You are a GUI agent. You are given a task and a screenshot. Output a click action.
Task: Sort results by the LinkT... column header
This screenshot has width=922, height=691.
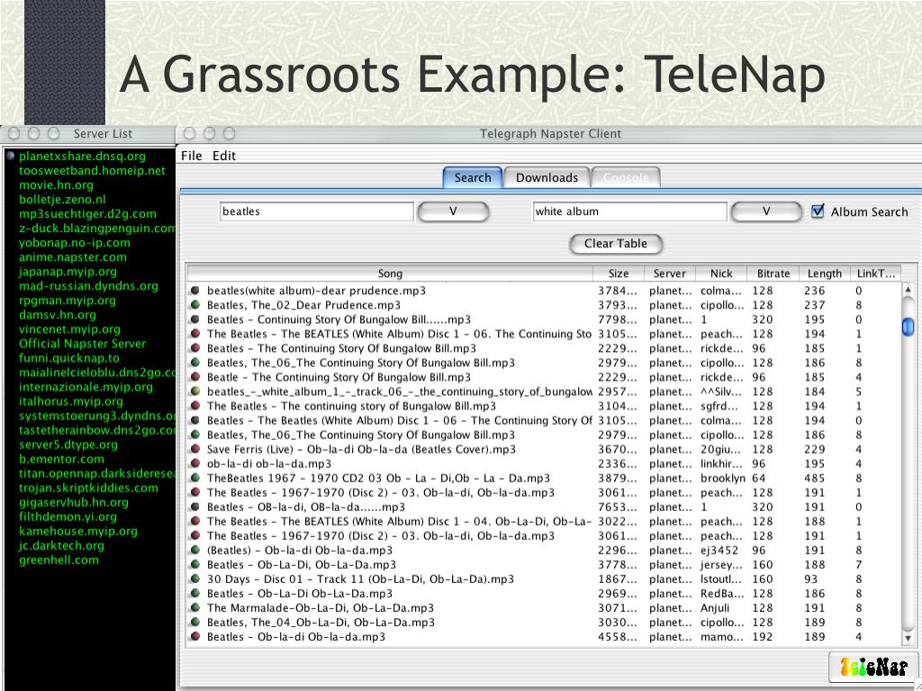pyautogui.click(x=875, y=274)
